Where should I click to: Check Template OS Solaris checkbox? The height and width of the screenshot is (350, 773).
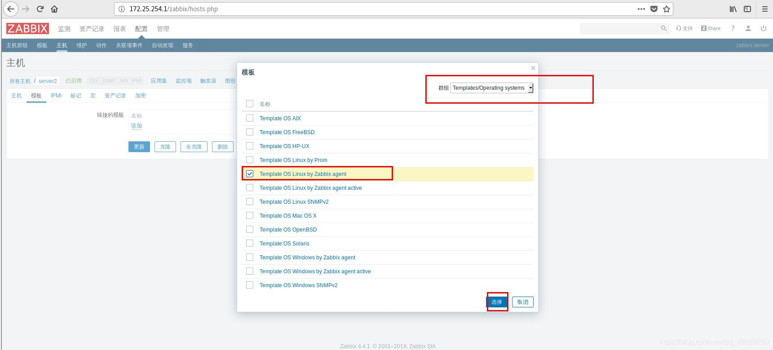(x=250, y=243)
